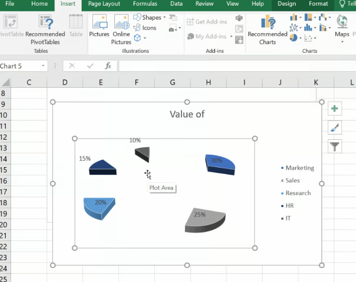Viewport: 356px width, 282px height.
Task: Open the Format tab
Action: point(318,3)
